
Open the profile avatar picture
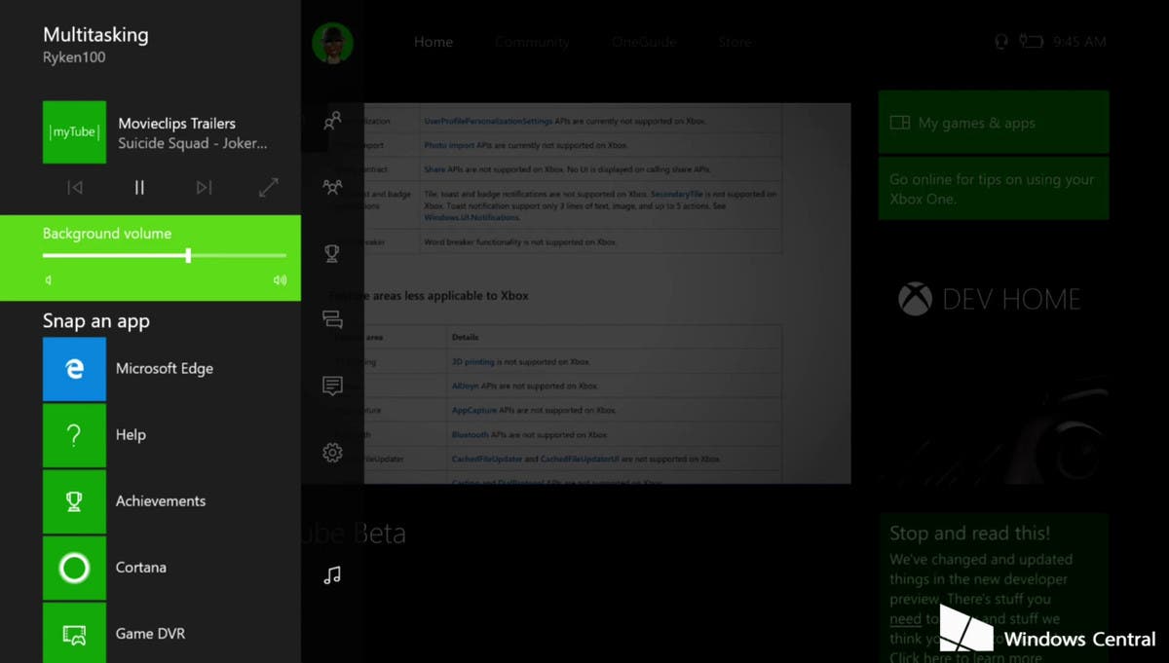[332, 42]
